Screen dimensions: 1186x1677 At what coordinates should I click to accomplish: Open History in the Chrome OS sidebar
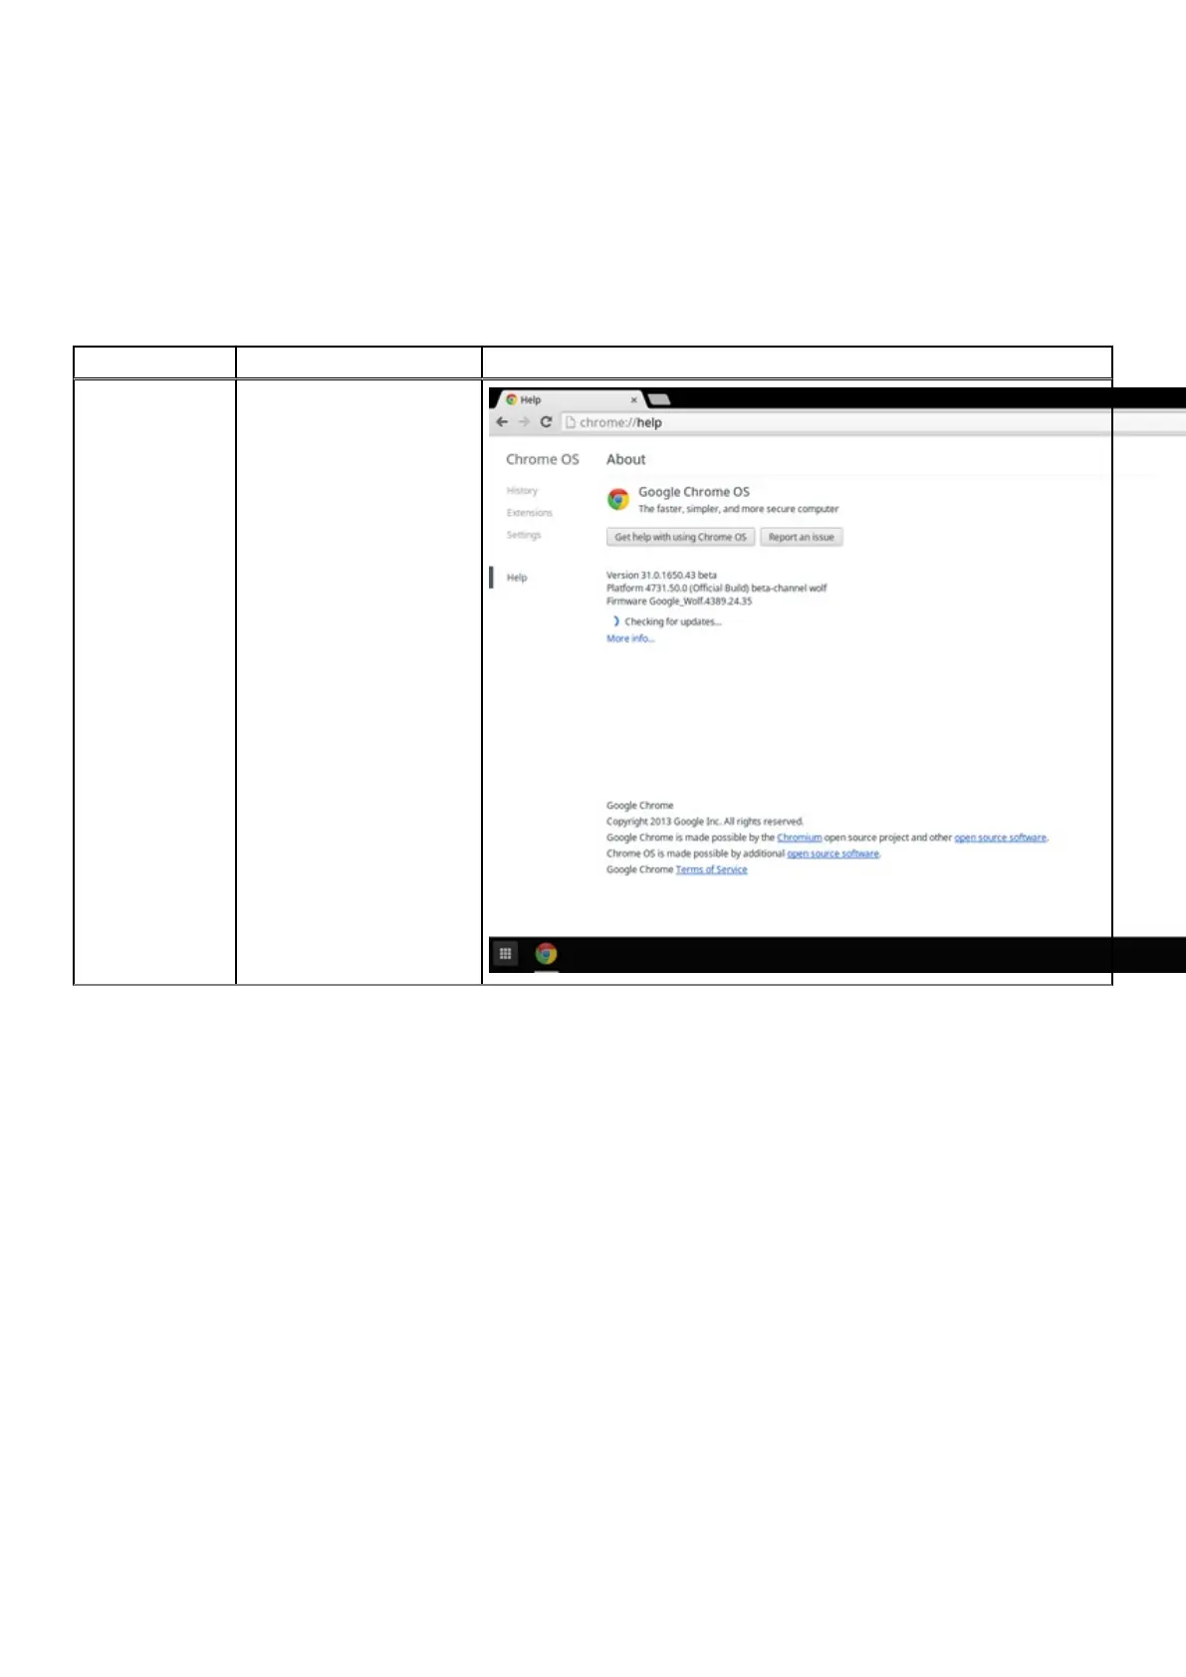click(522, 491)
